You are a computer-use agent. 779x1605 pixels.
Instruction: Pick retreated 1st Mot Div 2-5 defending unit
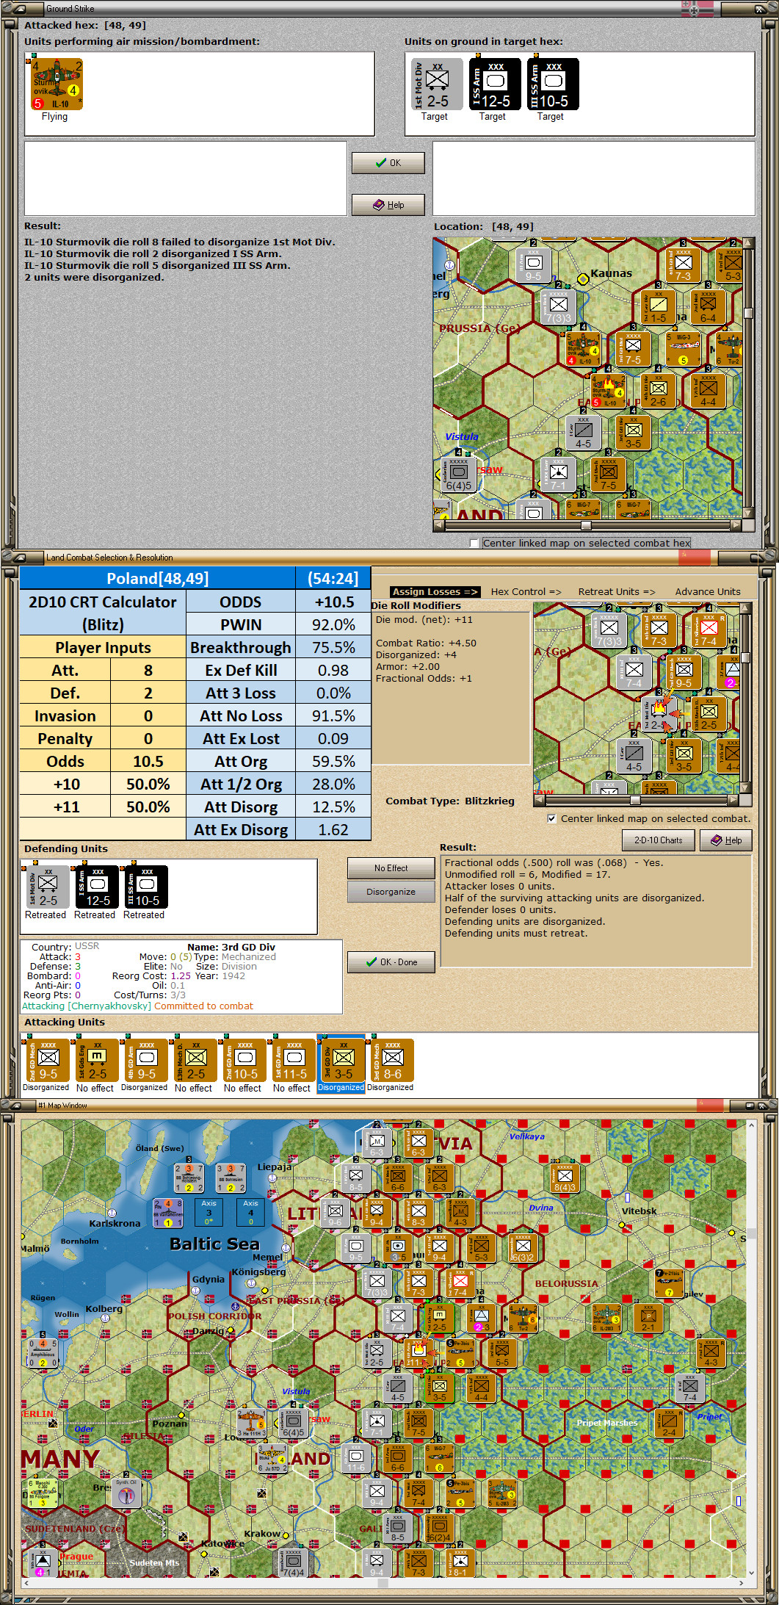point(48,887)
